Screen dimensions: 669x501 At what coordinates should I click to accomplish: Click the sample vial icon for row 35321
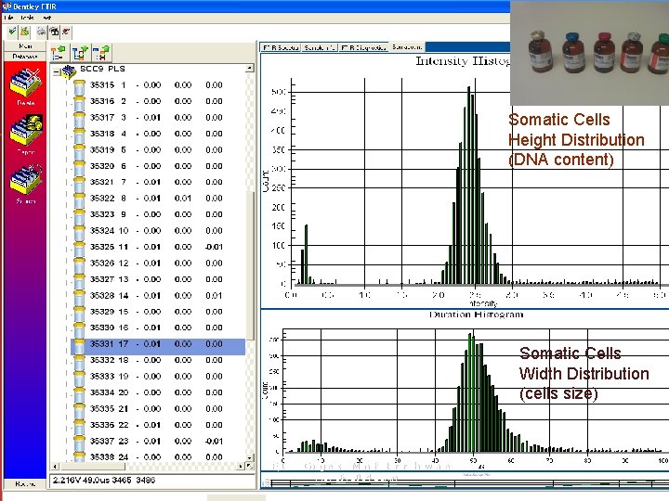click(x=79, y=184)
